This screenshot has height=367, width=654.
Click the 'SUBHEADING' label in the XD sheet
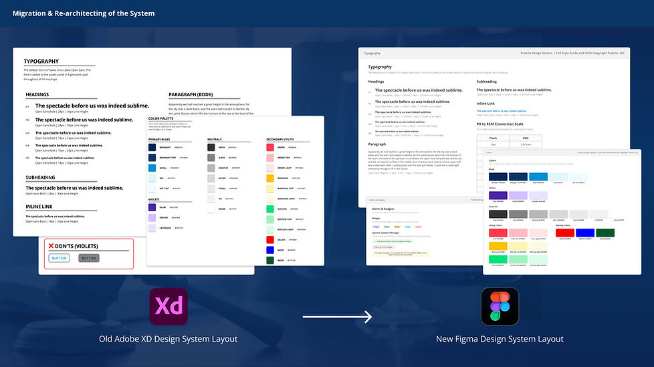(41, 177)
